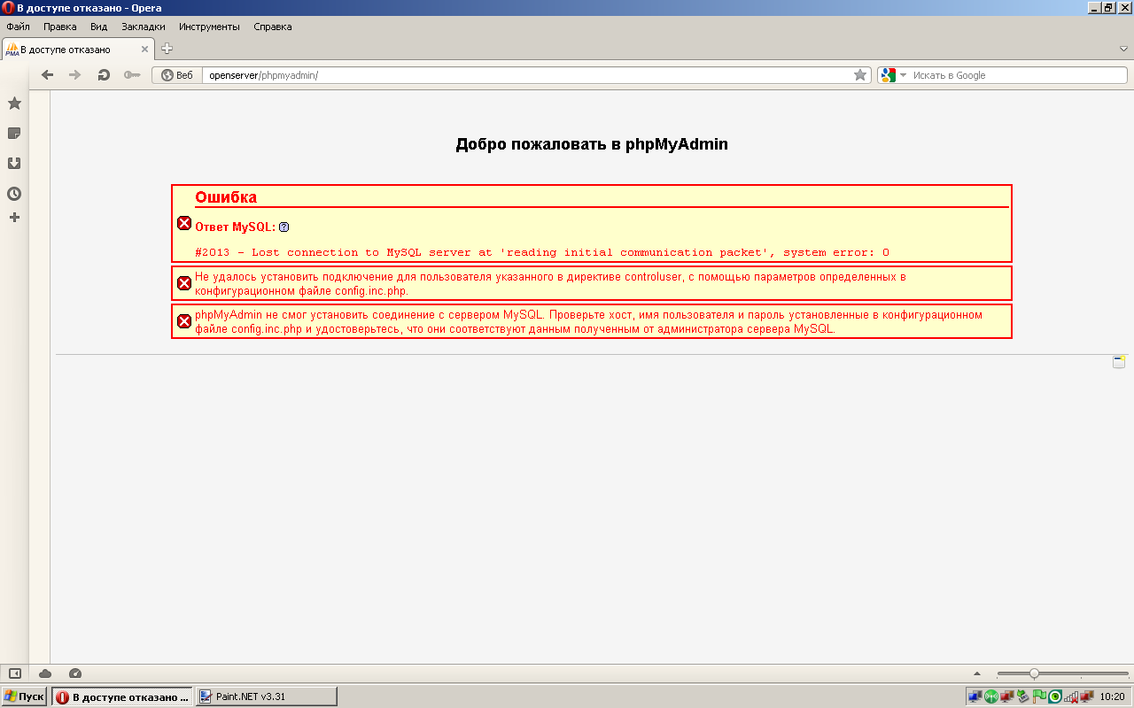
Task: Click the phpMyAdmin favicon on the tab
Action: [x=12, y=50]
